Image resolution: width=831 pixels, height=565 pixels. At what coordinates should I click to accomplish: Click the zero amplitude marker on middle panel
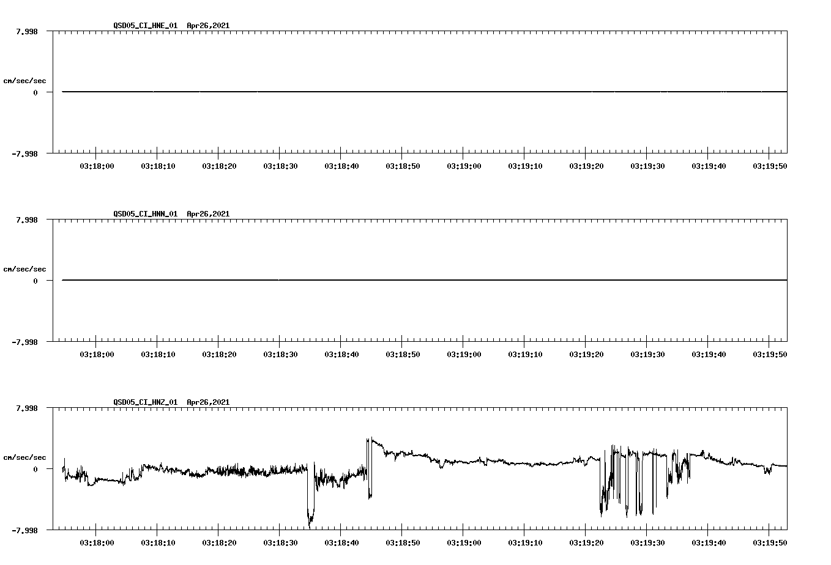(35, 281)
